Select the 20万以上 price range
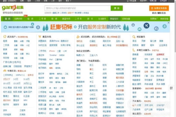This screenshot has width=176, height=117. tap(28, 84)
